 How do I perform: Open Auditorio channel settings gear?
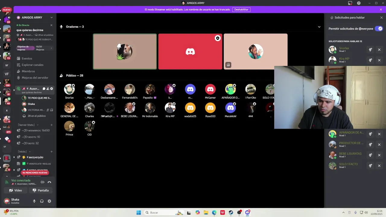coord(52,89)
